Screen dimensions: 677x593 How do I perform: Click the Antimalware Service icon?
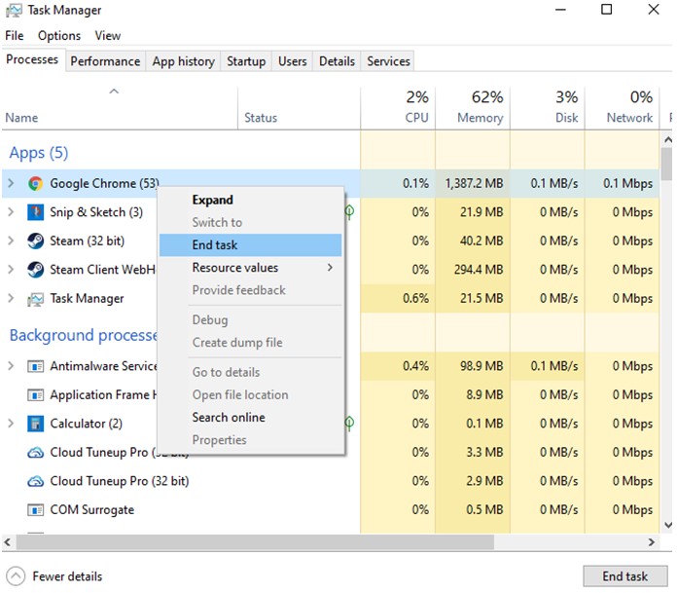pyautogui.click(x=35, y=366)
